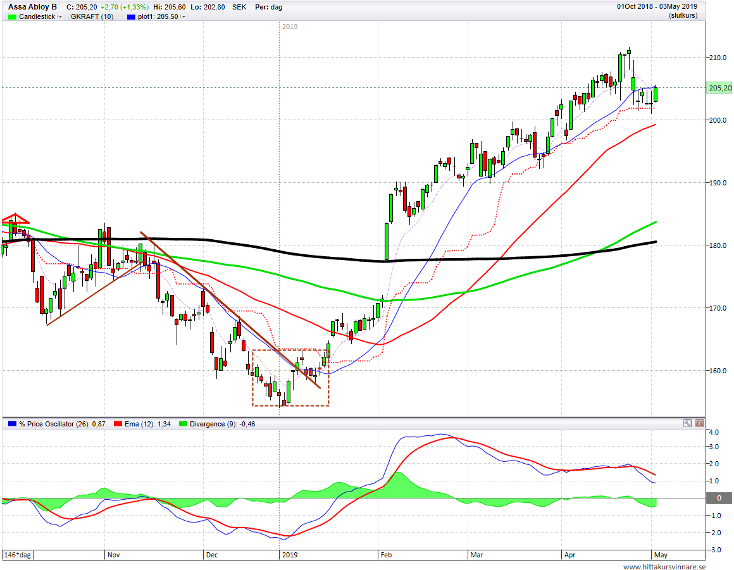Click the Assa Abloy B title
Viewport: 734px width, 570px height.
pos(32,7)
